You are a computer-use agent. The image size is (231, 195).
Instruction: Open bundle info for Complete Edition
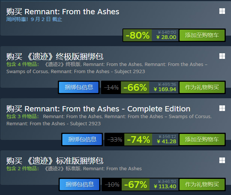[x=82, y=139]
